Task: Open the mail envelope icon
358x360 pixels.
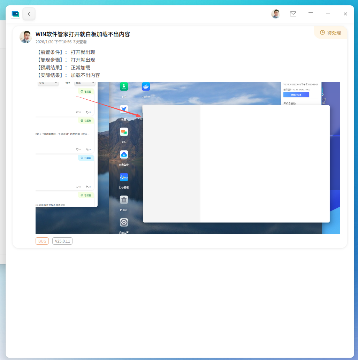Action: point(293,14)
